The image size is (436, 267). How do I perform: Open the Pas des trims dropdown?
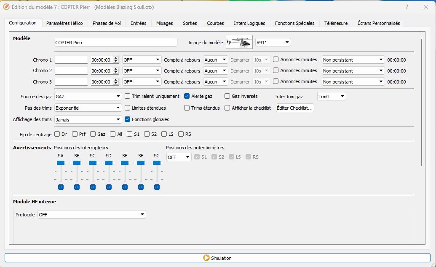(88, 108)
